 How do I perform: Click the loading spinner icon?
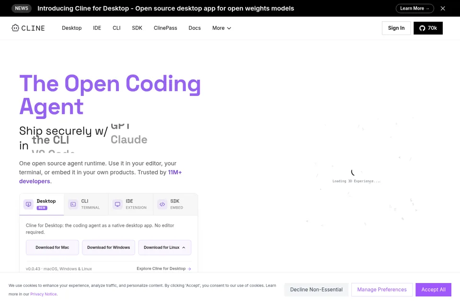tap(353, 172)
